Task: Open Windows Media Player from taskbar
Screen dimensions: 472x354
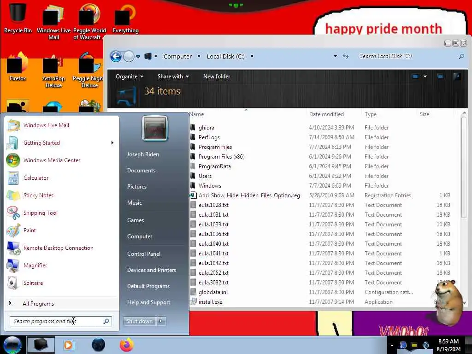Action: click(x=69, y=345)
